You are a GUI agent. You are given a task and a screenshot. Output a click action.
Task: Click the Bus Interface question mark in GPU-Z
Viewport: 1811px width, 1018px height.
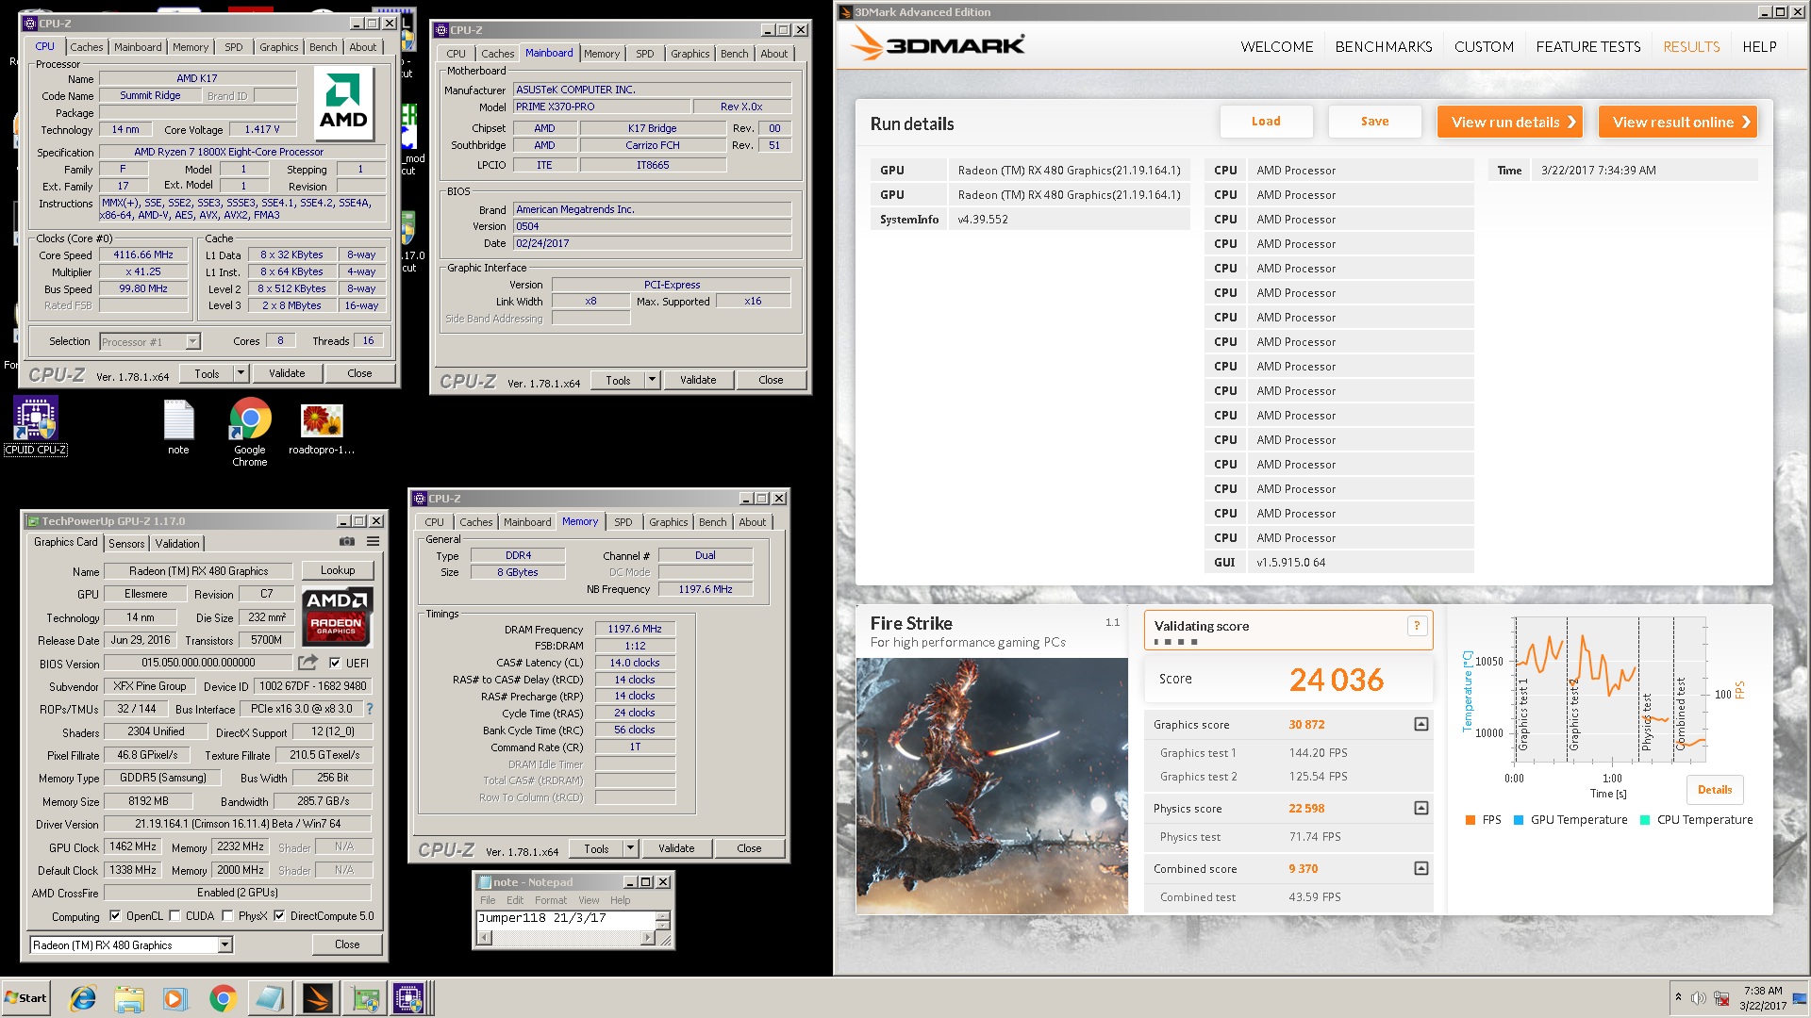tap(370, 709)
